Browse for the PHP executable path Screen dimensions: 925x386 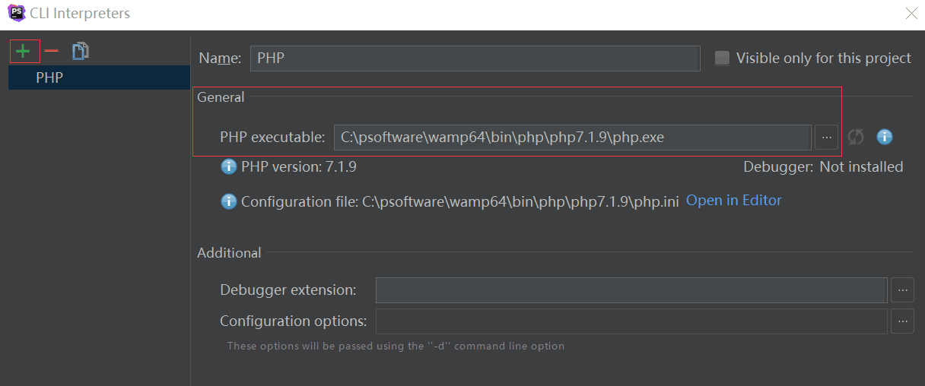coord(826,137)
